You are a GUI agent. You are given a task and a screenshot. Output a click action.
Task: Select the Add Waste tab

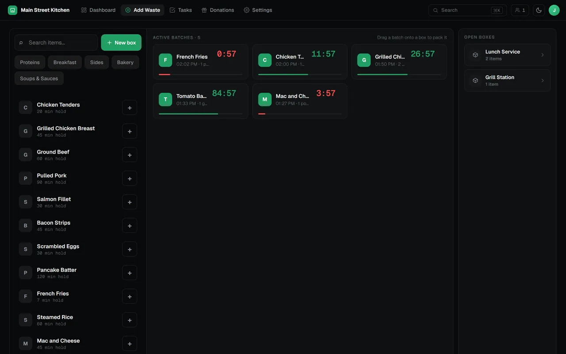click(x=142, y=10)
